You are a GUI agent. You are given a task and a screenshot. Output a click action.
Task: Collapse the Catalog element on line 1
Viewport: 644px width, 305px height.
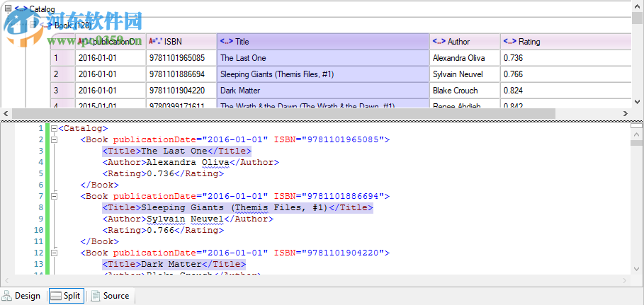click(53, 129)
